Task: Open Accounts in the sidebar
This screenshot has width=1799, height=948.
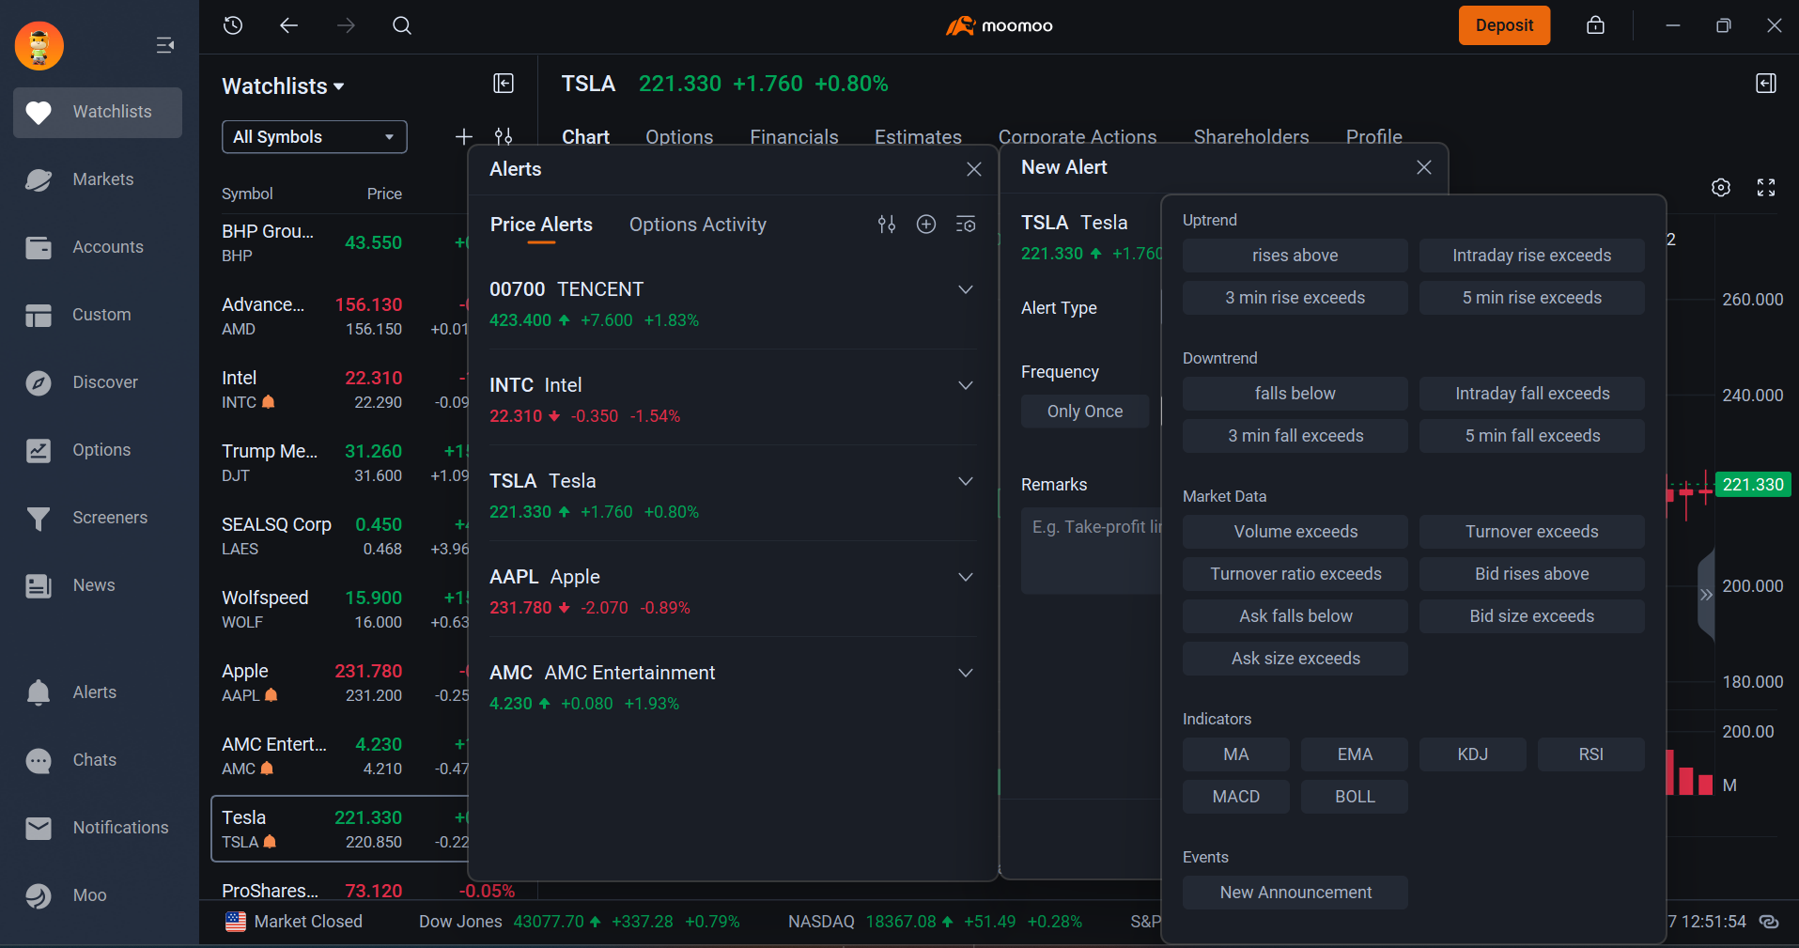Action: (98, 247)
